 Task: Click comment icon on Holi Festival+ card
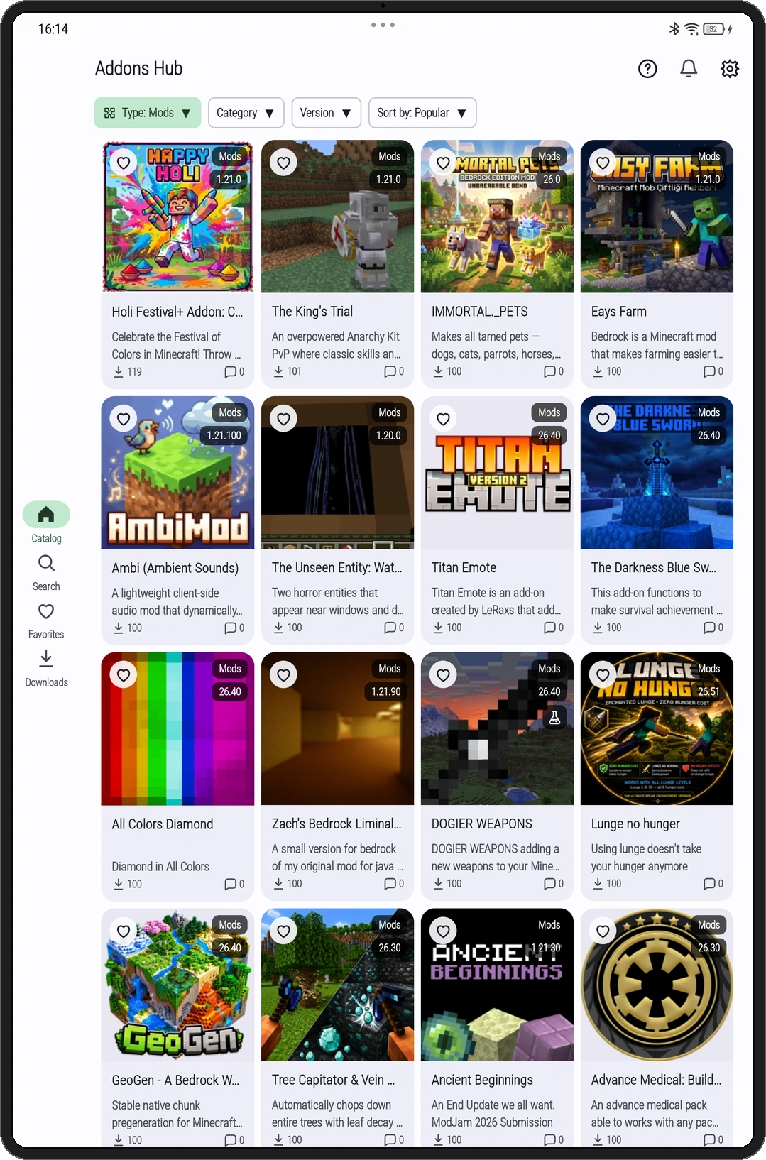[230, 371]
